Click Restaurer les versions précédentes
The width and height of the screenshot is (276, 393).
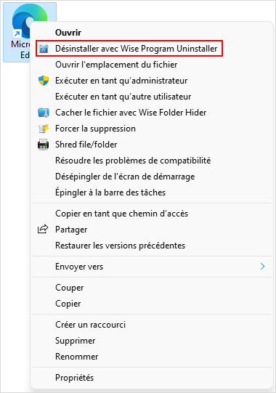[120, 246]
